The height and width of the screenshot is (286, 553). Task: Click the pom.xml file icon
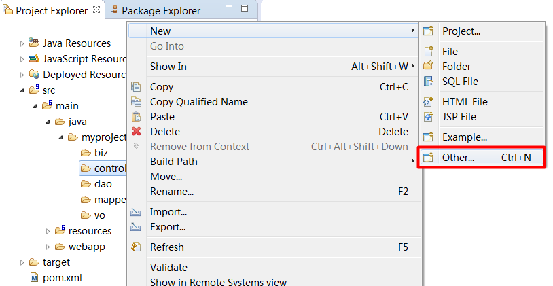(x=34, y=277)
